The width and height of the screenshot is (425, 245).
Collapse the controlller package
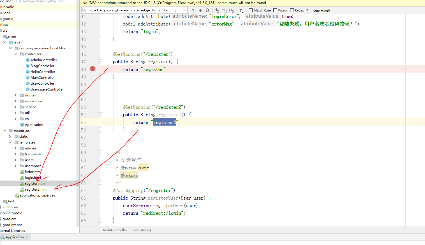coord(16,54)
